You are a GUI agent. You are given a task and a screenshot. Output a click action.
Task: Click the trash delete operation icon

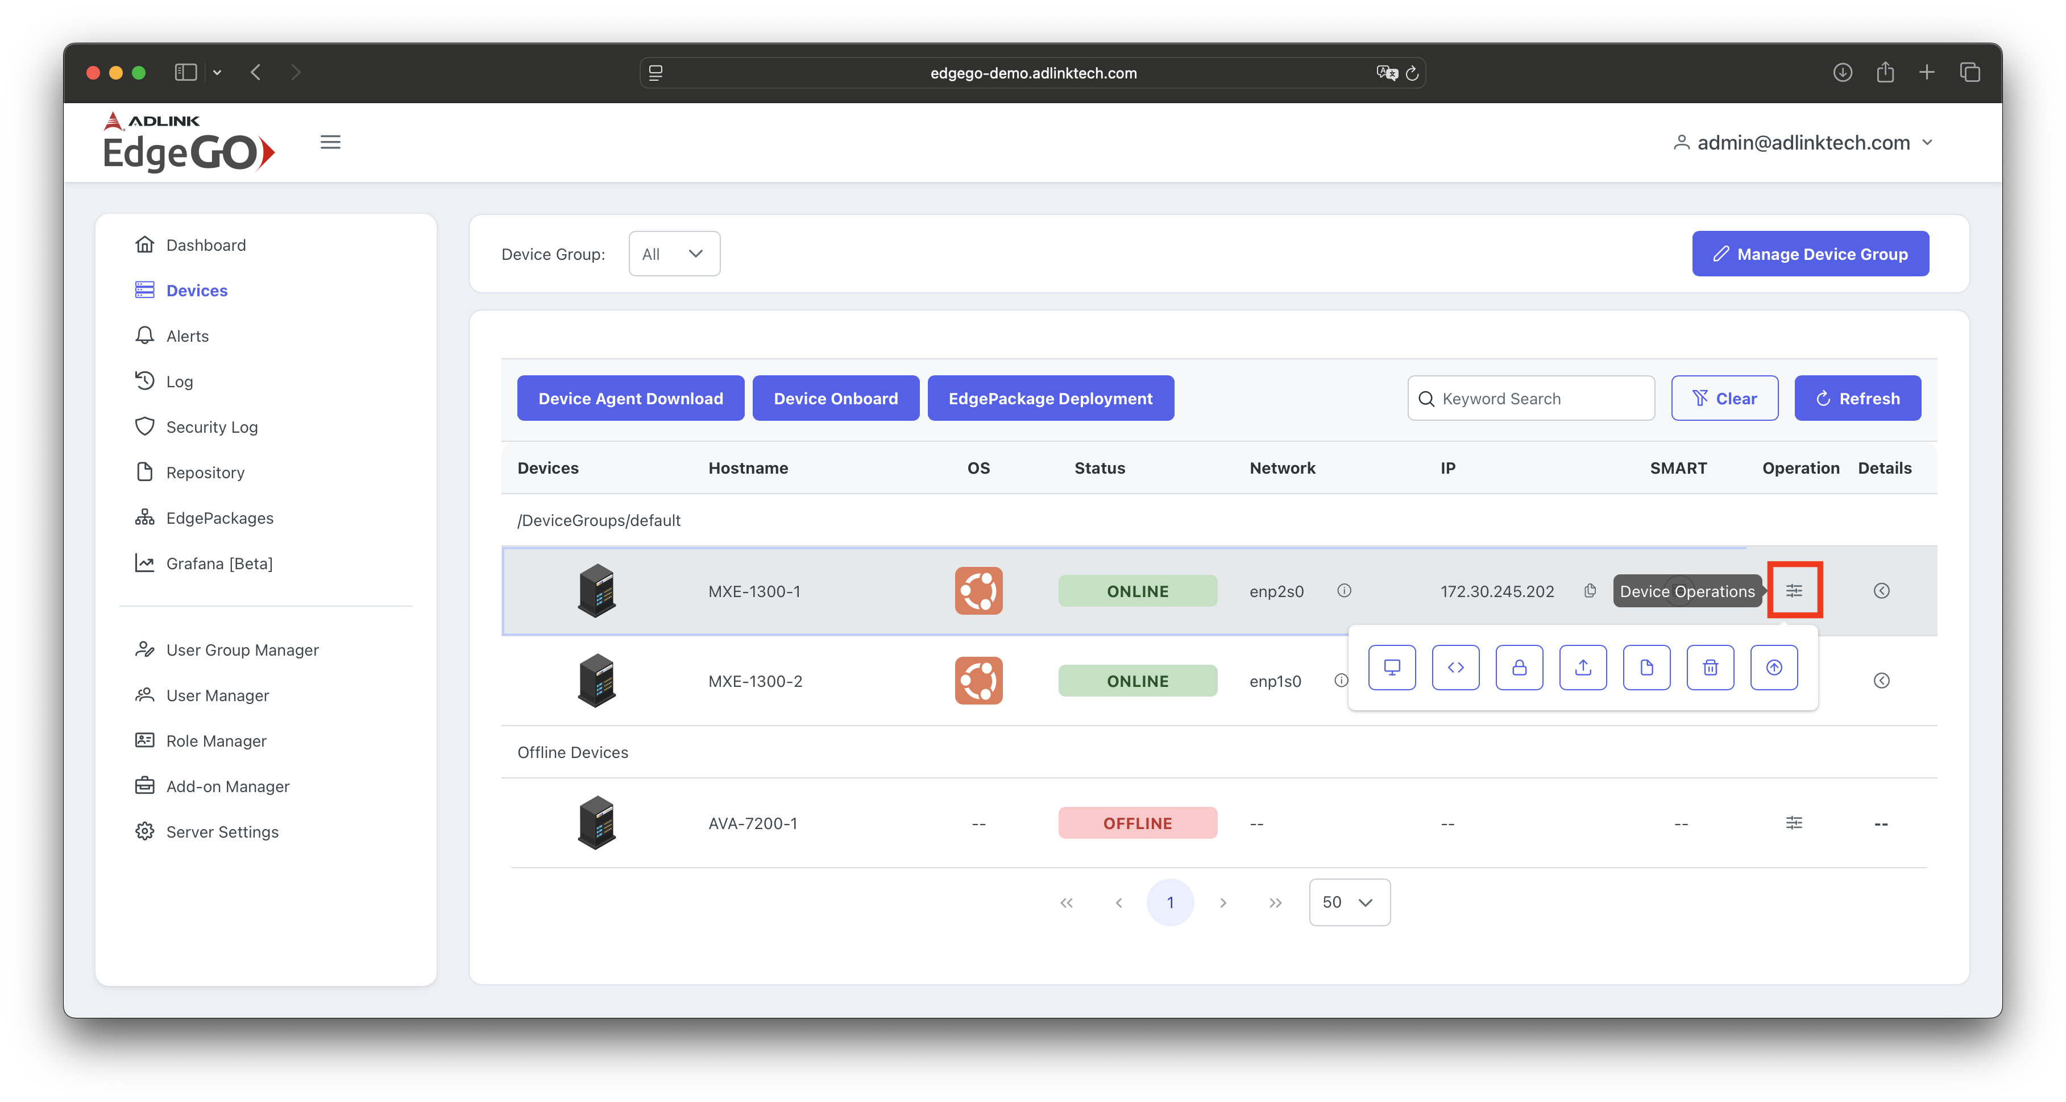pyautogui.click(x=1710, y=668)
